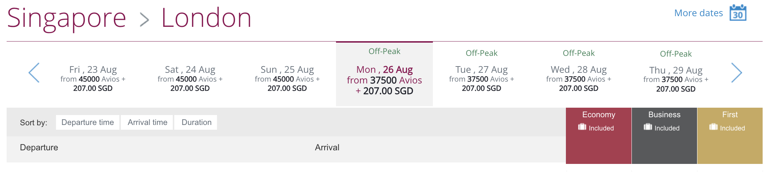
Task: Click the Economy cabin column header
Action: [x=599, y=115]
